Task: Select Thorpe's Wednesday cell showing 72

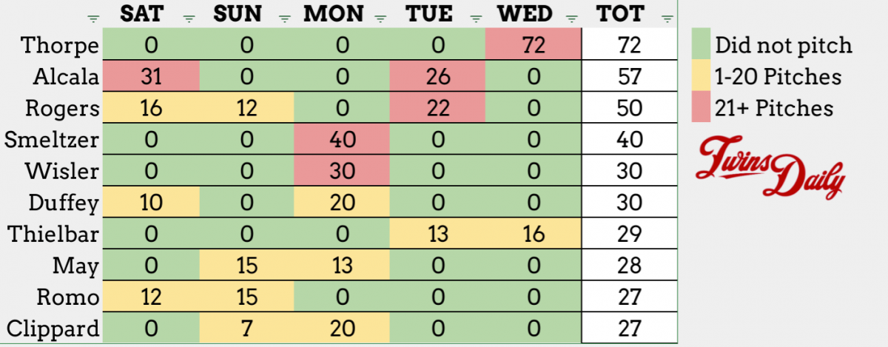Action: [534, 45]
